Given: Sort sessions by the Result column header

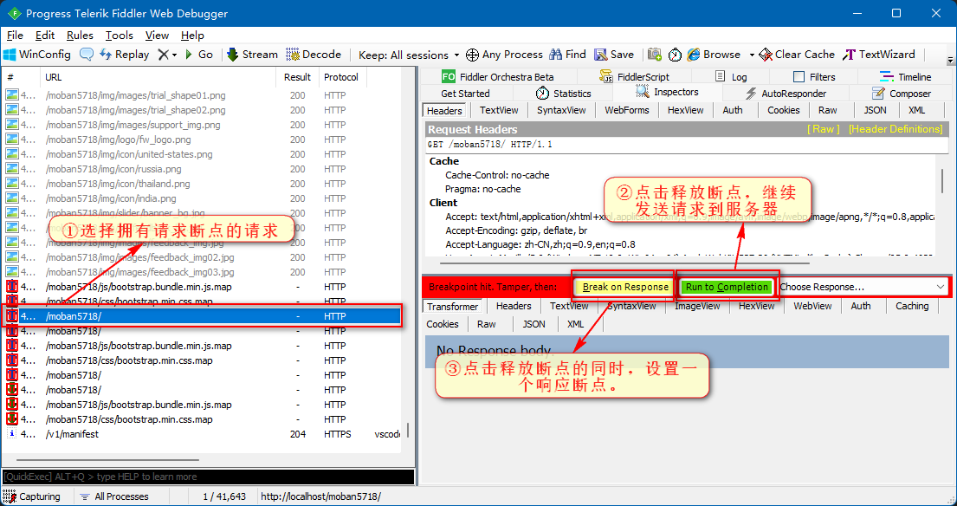Looking at the screenshot, I should (x=297, y=77).
